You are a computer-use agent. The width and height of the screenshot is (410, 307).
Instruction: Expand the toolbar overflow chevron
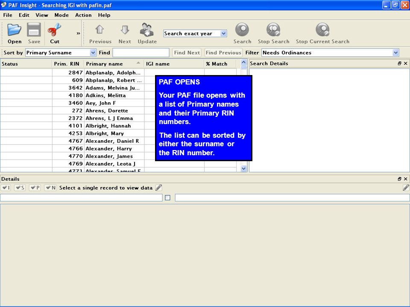point(78,33)
